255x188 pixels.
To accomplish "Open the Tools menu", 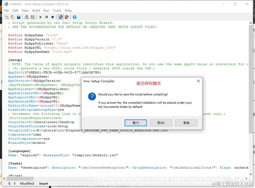I will [x=57, y=11].
